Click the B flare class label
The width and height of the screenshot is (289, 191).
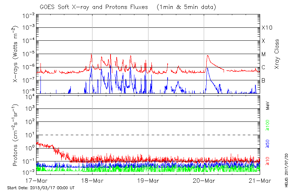263,80
